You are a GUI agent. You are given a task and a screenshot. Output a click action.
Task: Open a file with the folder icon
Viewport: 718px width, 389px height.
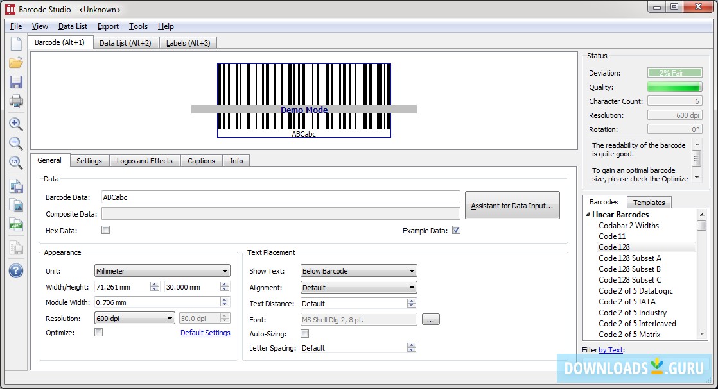coord(16,63)
